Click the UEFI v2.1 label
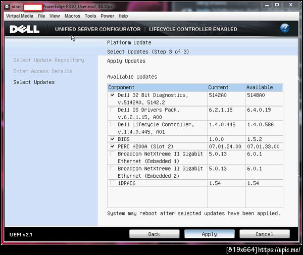303x255 pixels. [21, 234]
